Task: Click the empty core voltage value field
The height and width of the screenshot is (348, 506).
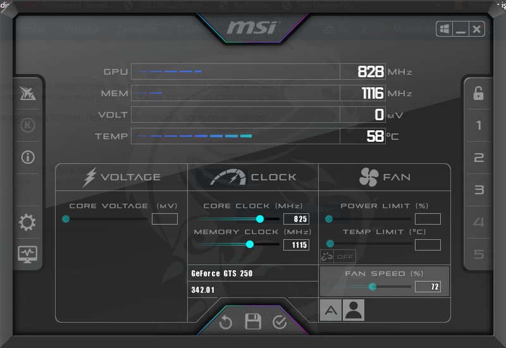Action: pos(164,219)
